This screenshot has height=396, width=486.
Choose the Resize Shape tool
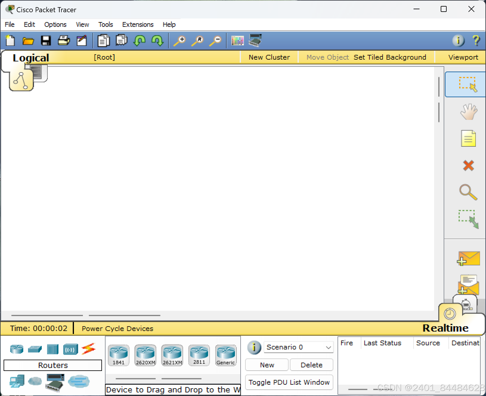(x=468, y=219)
